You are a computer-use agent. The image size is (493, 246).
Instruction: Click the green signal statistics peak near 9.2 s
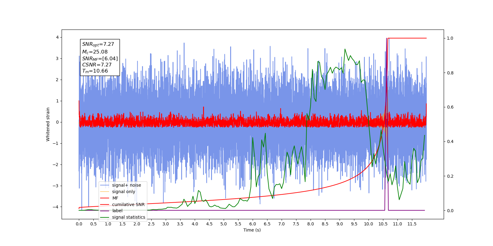345,49
